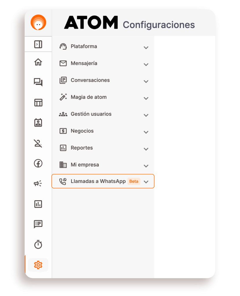The image size is (240, 296).
Task: Select the Mi empresa menu label
Action: click(x=85, y=164)
